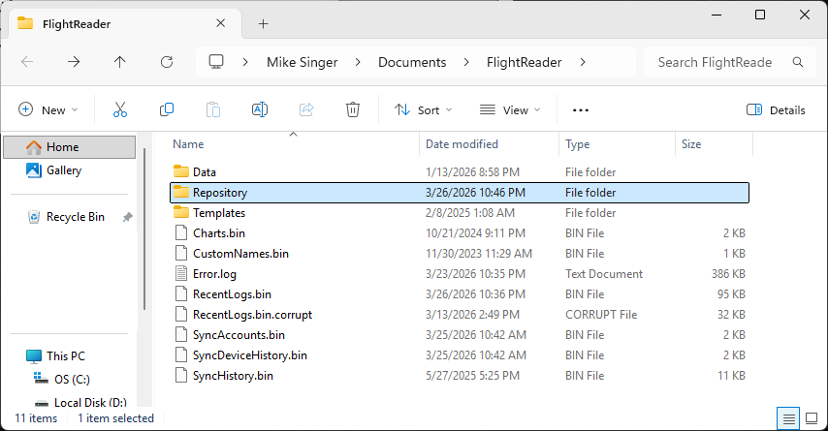Image resolution: width=828 pixels, height=431 pixels.
Task: Select Documents in the breadcrumb path
Action: click(412, 62)
